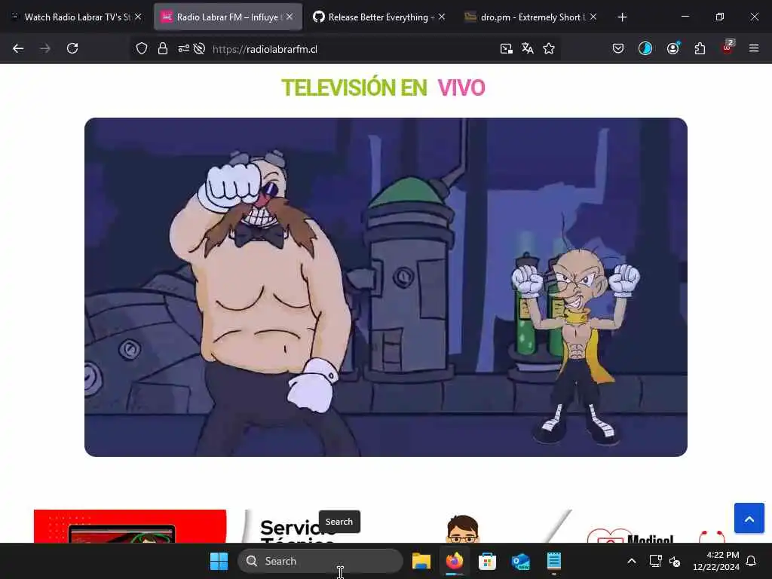This screenshot has height=579, width=772.
Task: Close the Radio Labrar FM tab
Action: click(x=289, y=17)
